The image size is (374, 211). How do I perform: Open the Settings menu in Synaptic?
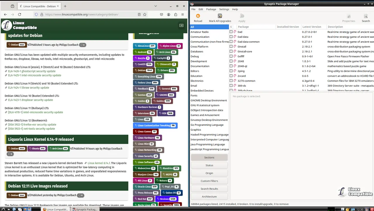[x=224, y=9]
